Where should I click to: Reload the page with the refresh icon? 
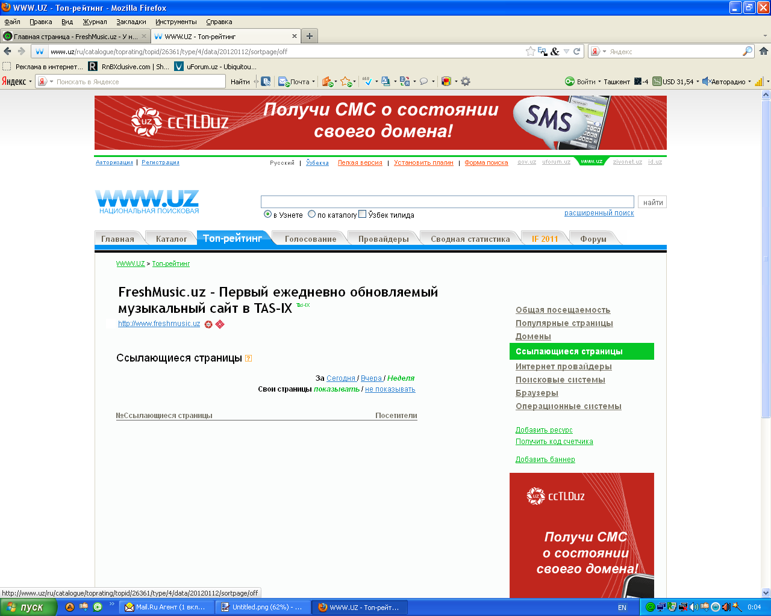576,52
